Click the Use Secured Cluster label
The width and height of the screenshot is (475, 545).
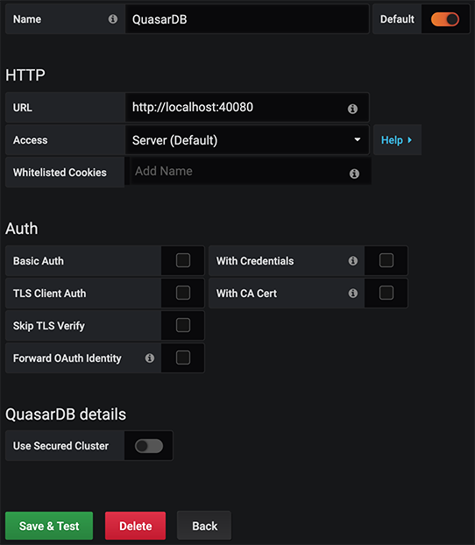pyautogui.click(x=60, y=446)
